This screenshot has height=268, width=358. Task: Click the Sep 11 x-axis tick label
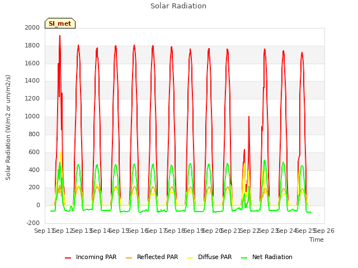click(x=44, y=231)
